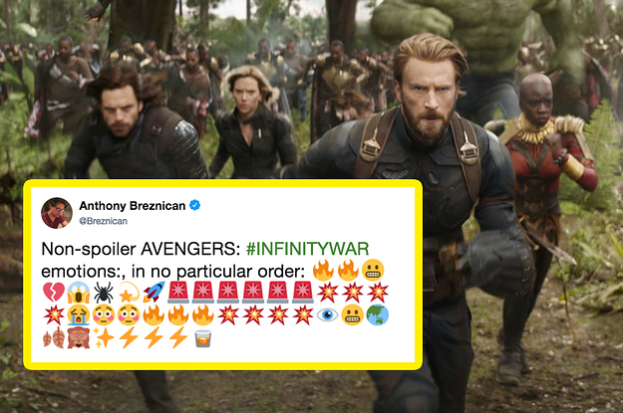This screenshot has height=413, width=623.
Task: Click the blue verified badge
Action: click(194, 205)
